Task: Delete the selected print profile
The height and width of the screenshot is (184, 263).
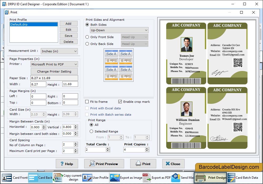Action: click(x=68, y=42)
